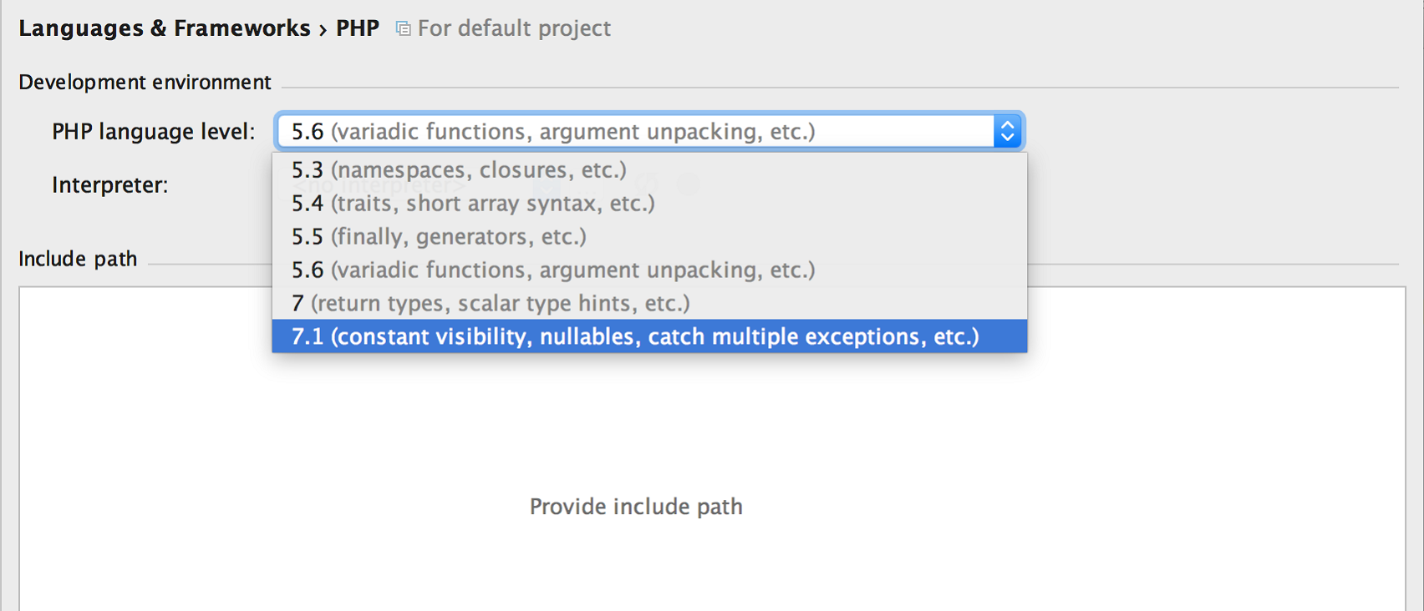Click the PHP language level label
The image size is (1424, 611).
(153, 132)
